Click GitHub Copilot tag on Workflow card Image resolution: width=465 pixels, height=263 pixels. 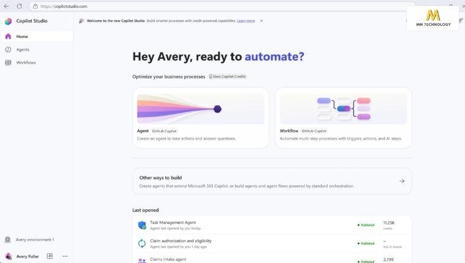coord(314,131)
